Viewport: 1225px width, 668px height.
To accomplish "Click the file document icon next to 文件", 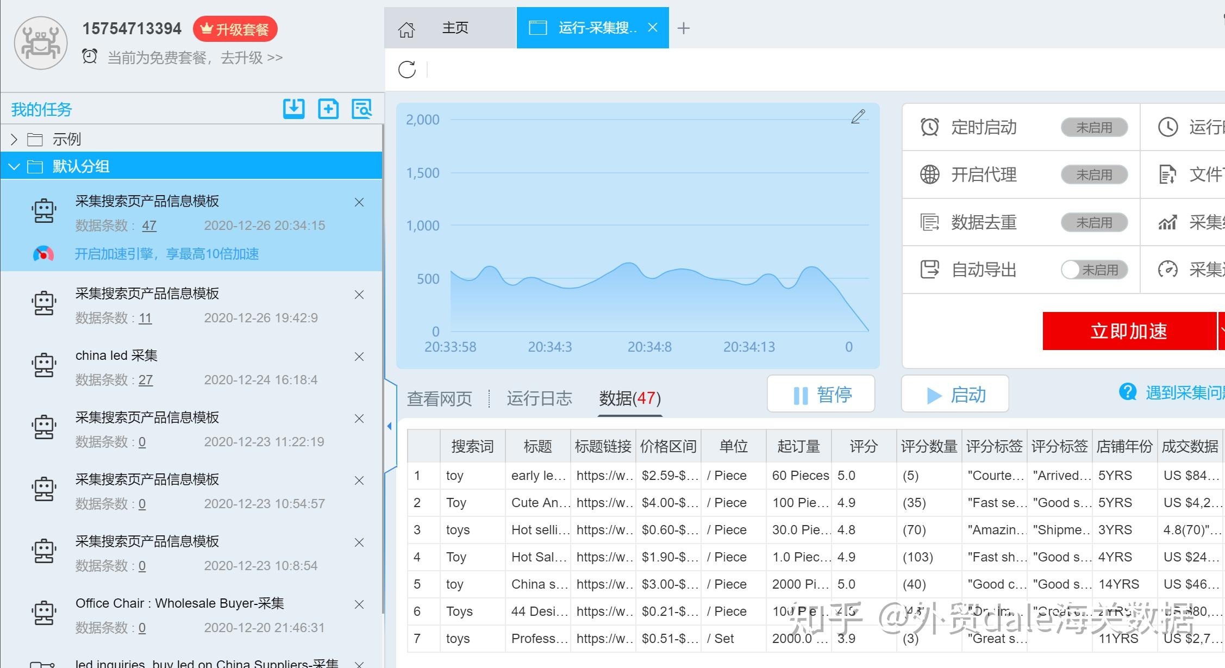I will click(1168, 174).
